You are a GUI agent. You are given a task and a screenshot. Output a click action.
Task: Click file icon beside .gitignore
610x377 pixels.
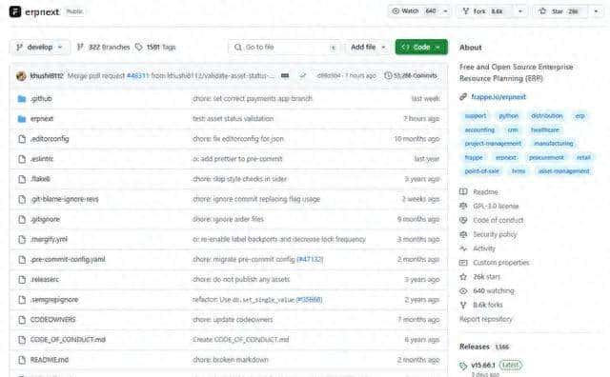pos(22,219)
